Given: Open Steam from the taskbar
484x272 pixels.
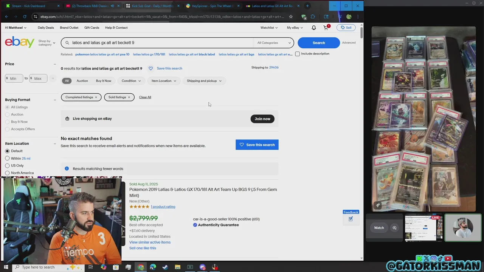Looking at the screenshot, I should [165, 267].
